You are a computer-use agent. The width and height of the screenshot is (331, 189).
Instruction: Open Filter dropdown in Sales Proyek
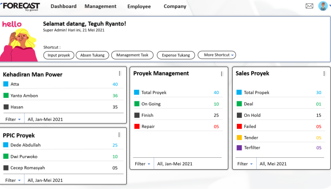245,163
